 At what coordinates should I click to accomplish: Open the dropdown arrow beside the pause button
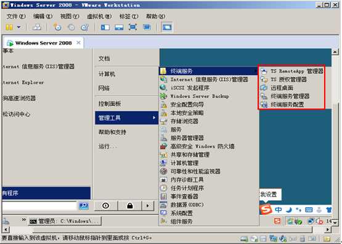(x=18, y=27)
